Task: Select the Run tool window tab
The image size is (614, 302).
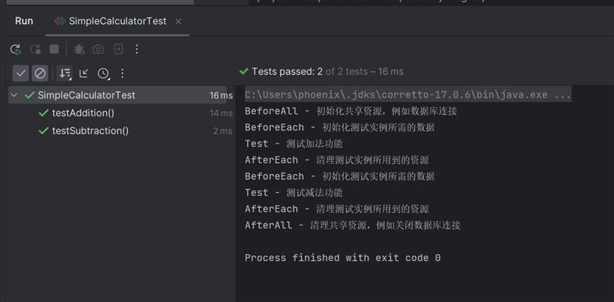Action: click(24, 21)
